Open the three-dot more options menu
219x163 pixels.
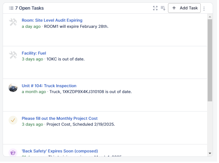(204, 9)
